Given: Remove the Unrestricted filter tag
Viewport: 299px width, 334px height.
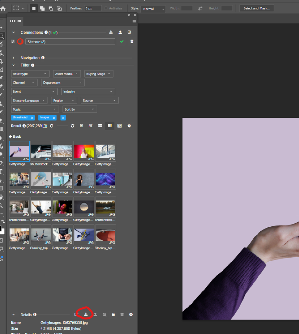Looking at the screenshot, I should click(x=32, y=118).
